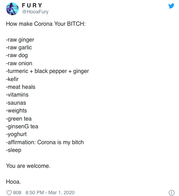The width and height of the screenshot is (179, 196).
Task: Click the '-raw garlic' line
Action: click(x=19, y=48)
